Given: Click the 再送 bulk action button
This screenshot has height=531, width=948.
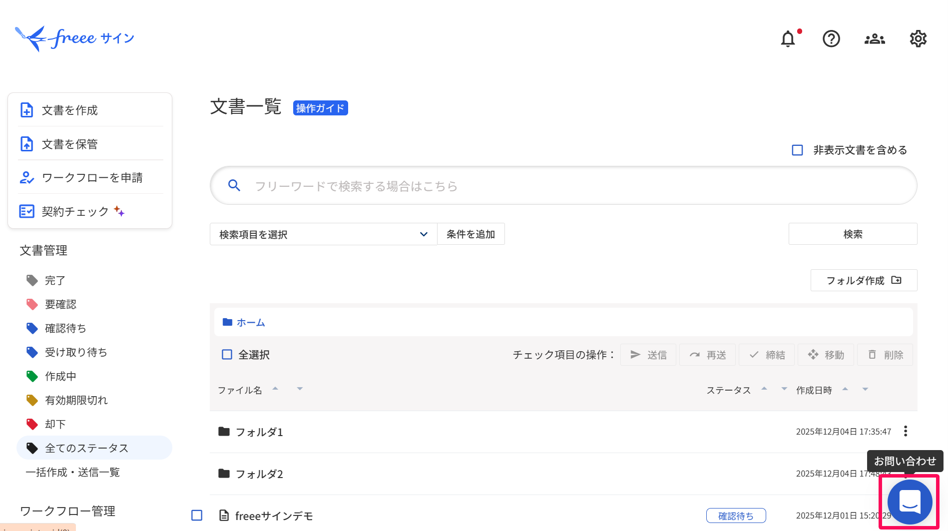Looking at the screenshot, I should [x=707, y=355].
